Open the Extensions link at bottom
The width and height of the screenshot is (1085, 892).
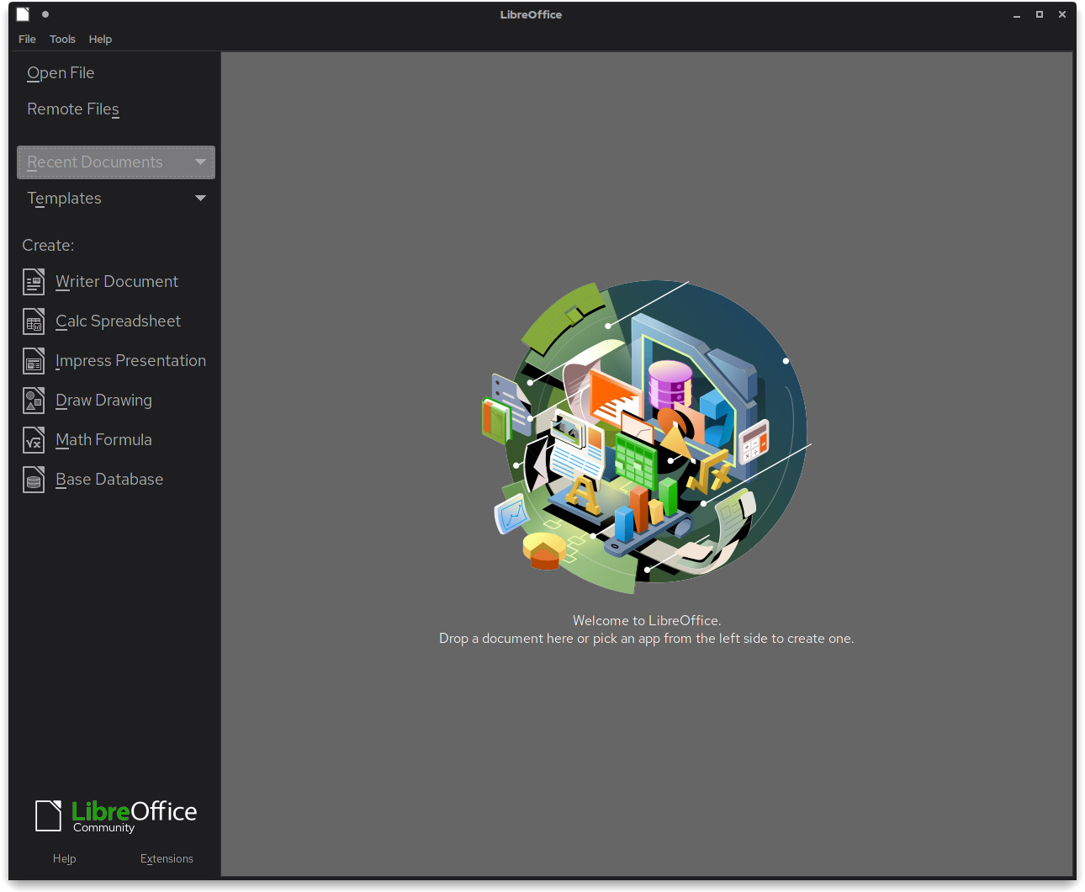click(x=167, y=858)
